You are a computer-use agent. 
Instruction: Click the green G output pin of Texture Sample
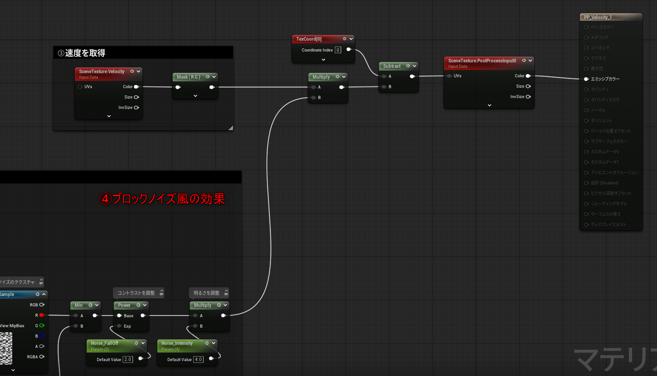pos(42,325)
